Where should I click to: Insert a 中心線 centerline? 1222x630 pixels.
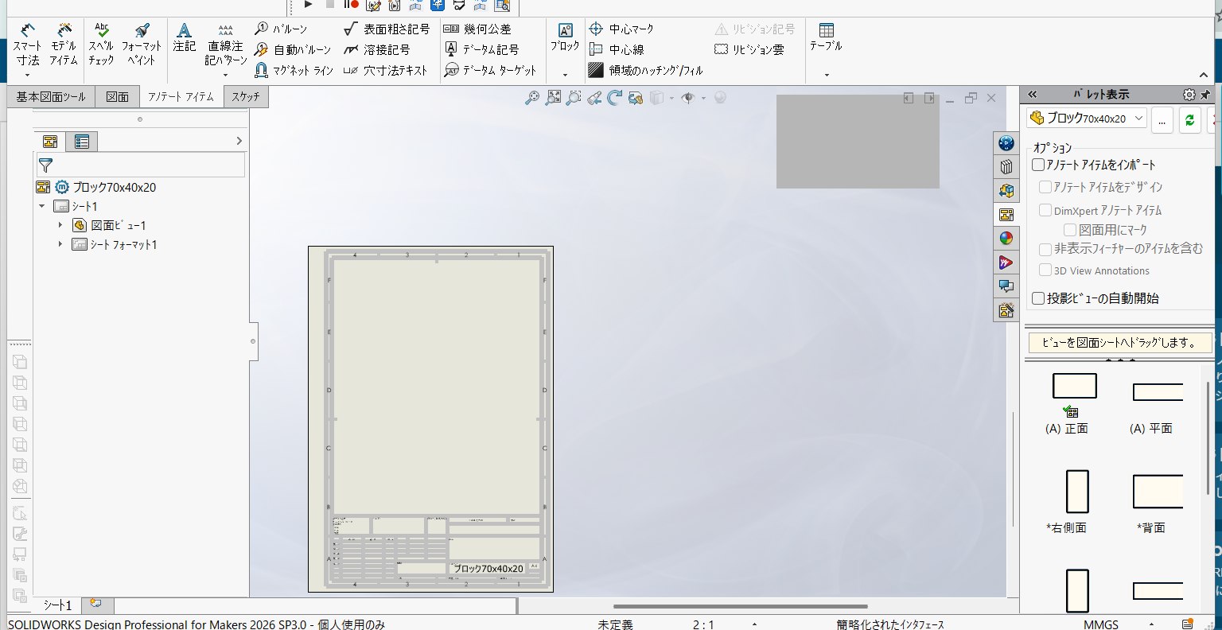tap(616, 49)
